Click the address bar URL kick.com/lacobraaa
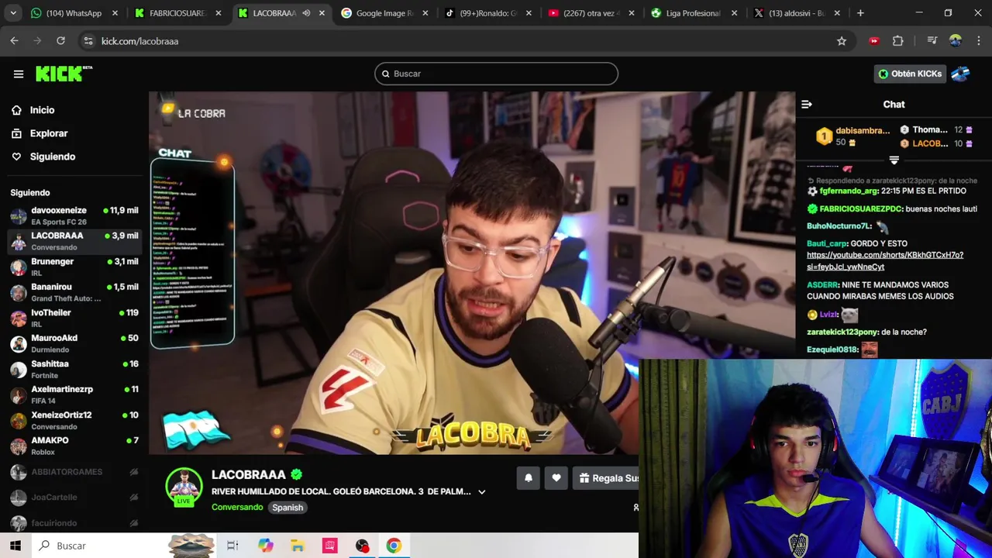 tap(139, 41)
